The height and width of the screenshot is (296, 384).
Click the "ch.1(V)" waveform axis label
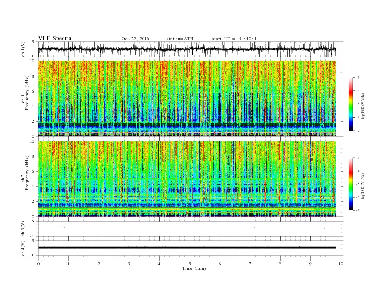coord(23,49)
